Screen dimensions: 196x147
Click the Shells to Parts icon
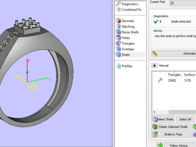(155, 134)
